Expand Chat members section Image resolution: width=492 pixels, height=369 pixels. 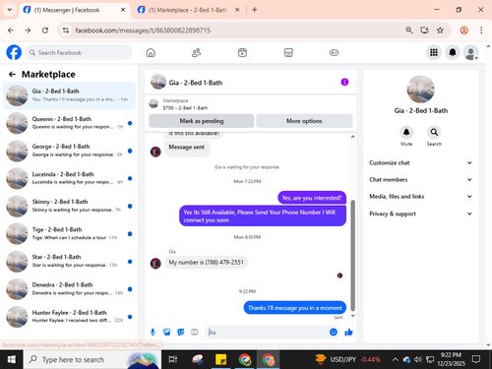[x=421, y=180]
